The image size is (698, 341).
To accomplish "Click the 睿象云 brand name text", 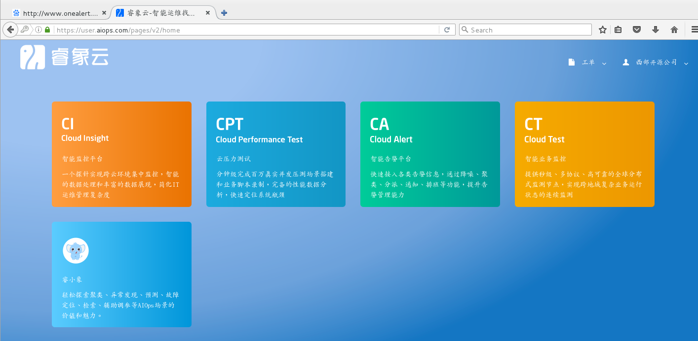I will 79,57.
